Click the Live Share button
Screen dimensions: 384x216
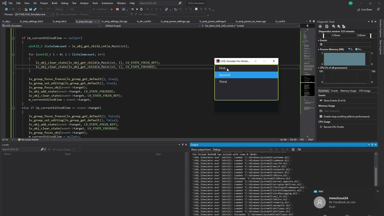coord(364,9)
